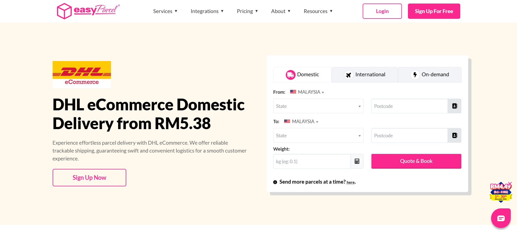
Task: Open the live chat bubble
Action: (501, 218)
